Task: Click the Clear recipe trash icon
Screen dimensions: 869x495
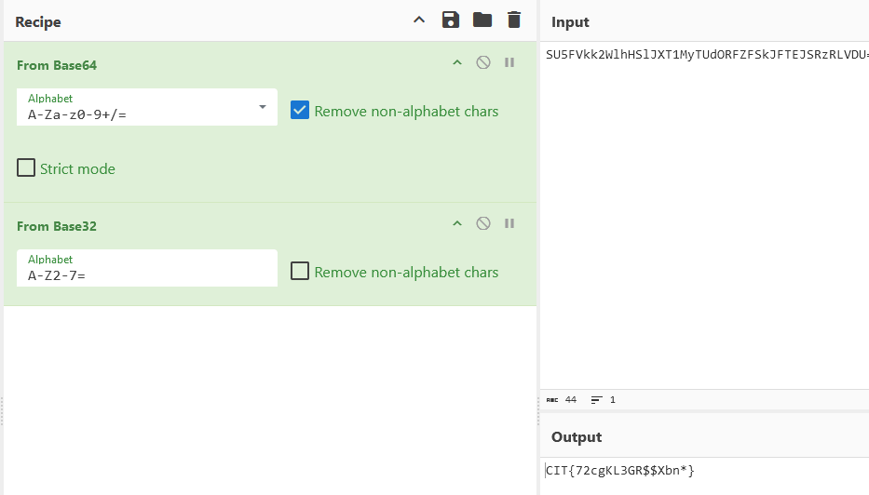Action: click(x=514, y=20)
